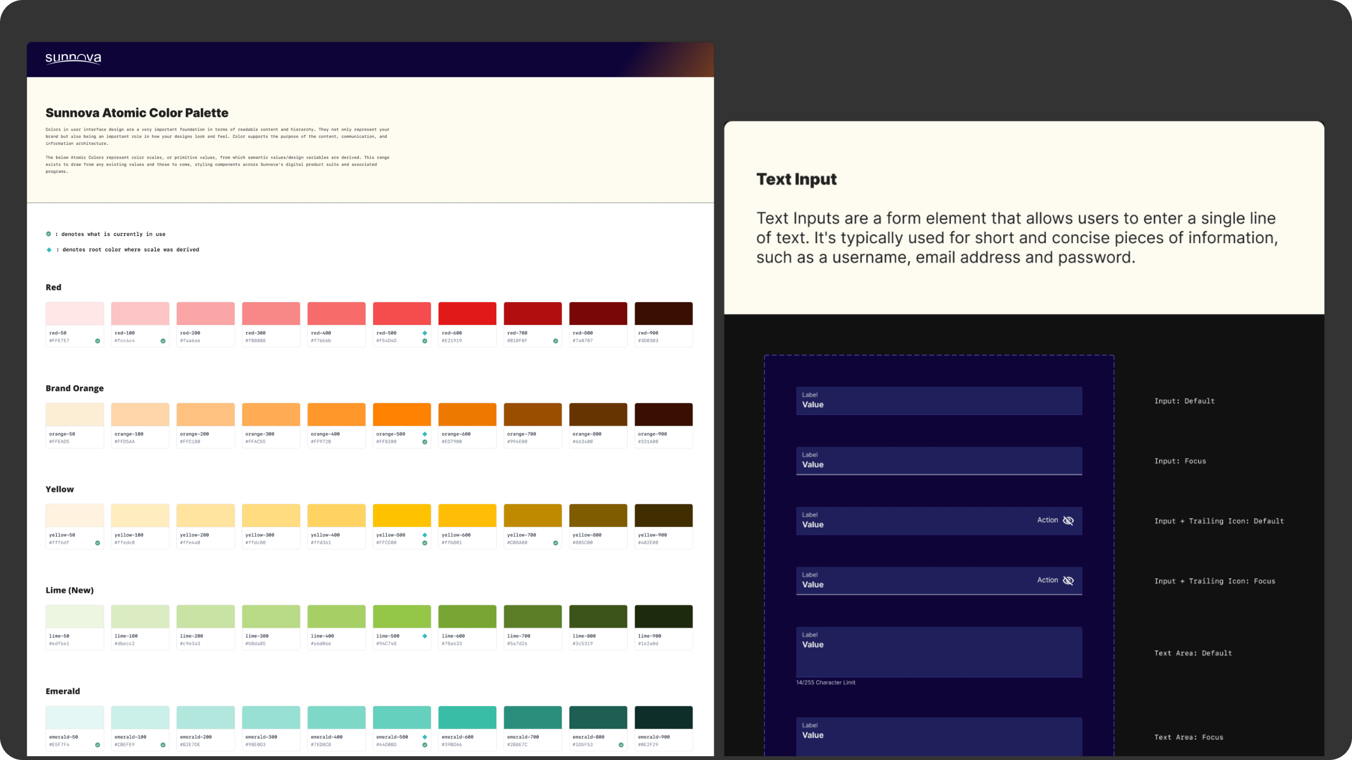This screenshot has height=760, width=1352.
Task: Click the root color diamond on yellow-500
Action: (425, 535)
